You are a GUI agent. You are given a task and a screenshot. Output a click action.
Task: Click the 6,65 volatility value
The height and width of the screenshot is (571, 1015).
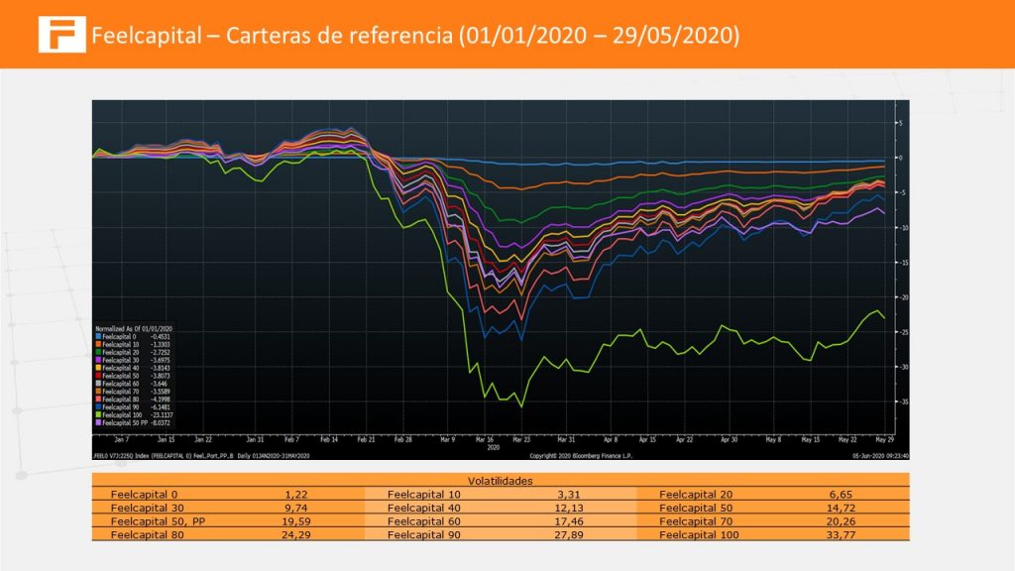click(841, 494)
